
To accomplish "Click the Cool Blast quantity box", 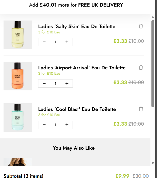I will pyautogui.click(x=55, y=125).
